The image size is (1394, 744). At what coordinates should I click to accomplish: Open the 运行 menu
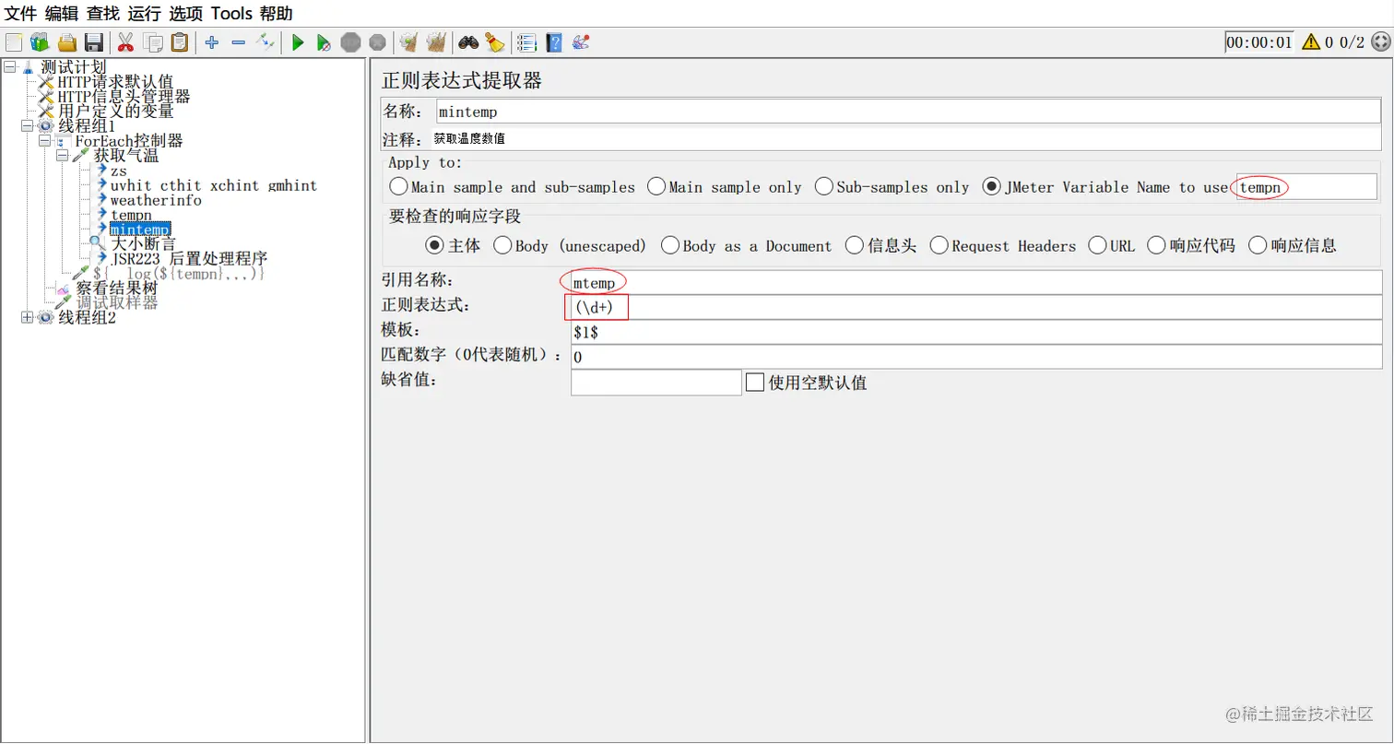144,13
